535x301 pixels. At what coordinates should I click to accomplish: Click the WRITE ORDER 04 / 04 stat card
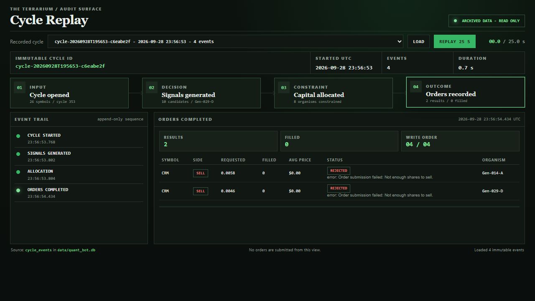(x=460, y=141)
